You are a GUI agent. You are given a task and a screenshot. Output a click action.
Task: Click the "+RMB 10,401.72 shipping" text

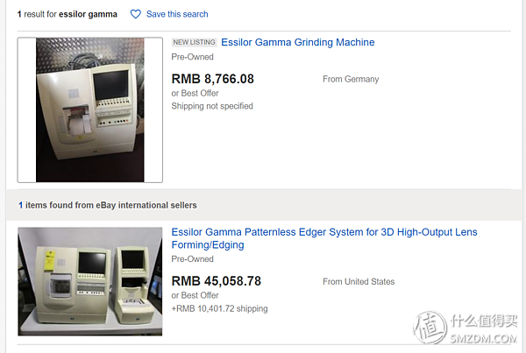tap(219, 309)
